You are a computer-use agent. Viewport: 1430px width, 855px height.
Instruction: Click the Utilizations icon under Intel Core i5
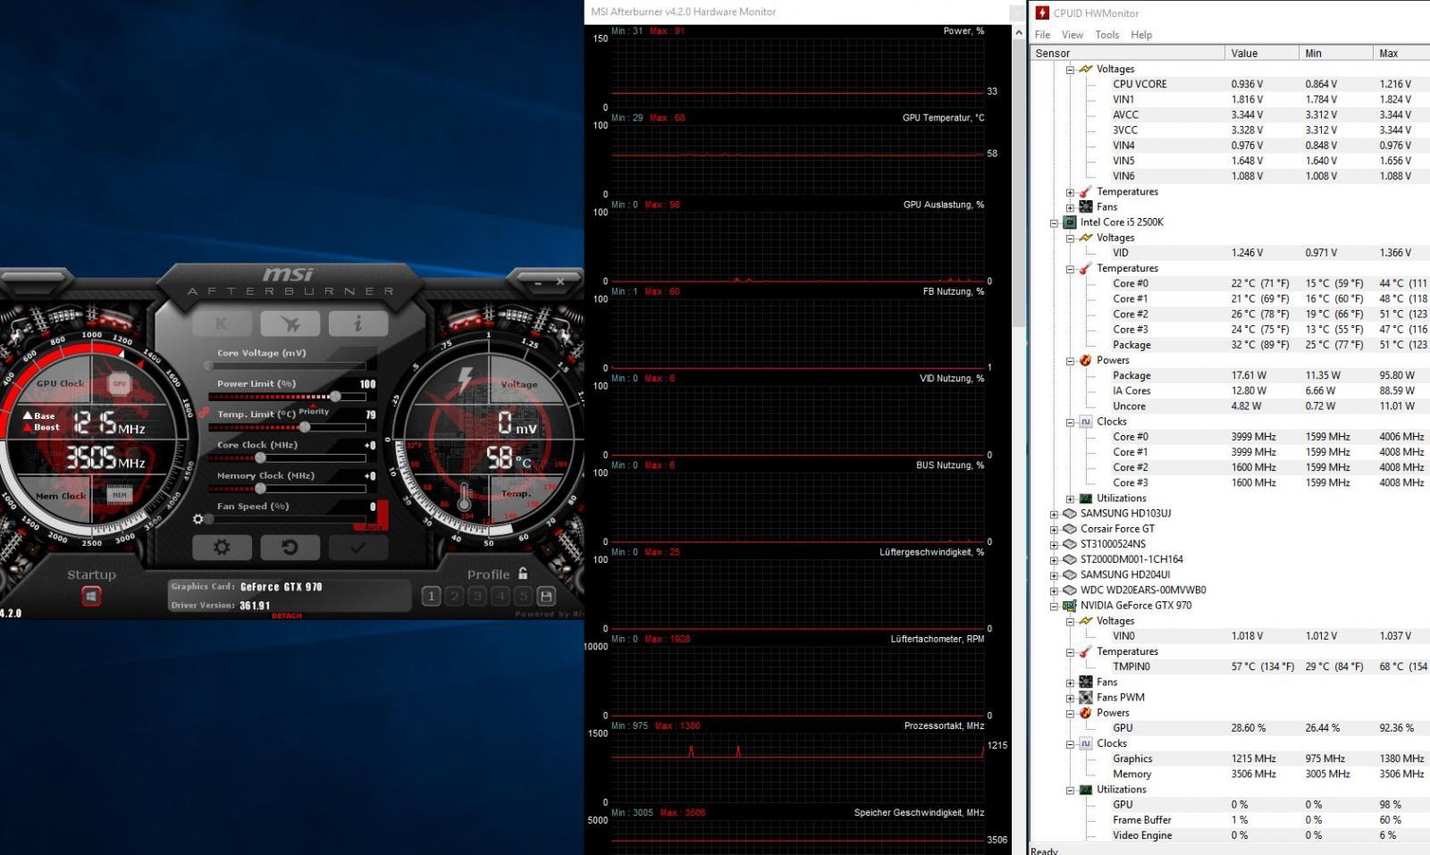pyautogui.click(x=1086, y=499)
